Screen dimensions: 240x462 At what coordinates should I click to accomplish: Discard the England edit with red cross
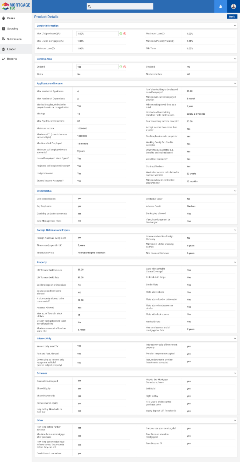coord(124,67)
